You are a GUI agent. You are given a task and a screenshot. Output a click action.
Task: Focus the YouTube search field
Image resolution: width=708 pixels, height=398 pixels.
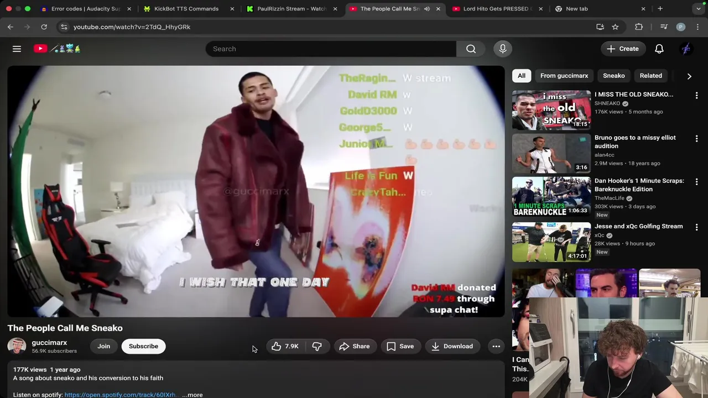click(331, 49)
